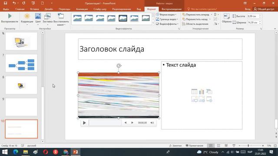Switch to Переходы tab
This screenshot has width=278, height=156.
coord(64,9)
